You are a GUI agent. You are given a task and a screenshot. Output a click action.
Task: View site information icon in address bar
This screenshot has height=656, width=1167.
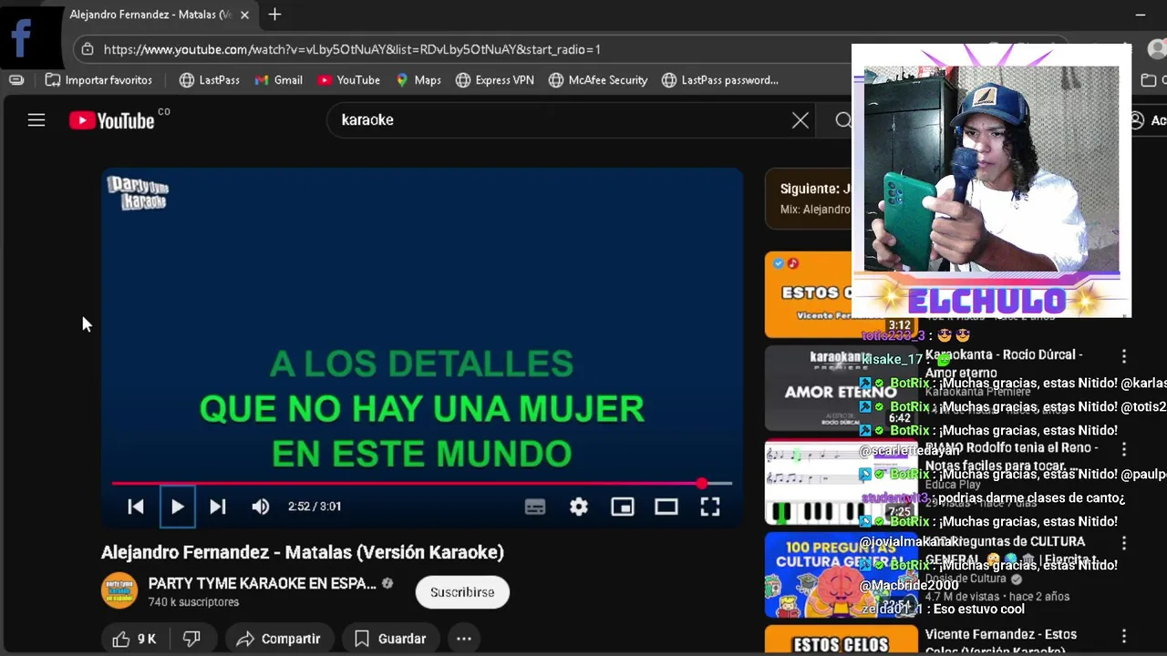pyautogui.click(x=87, y=49)
